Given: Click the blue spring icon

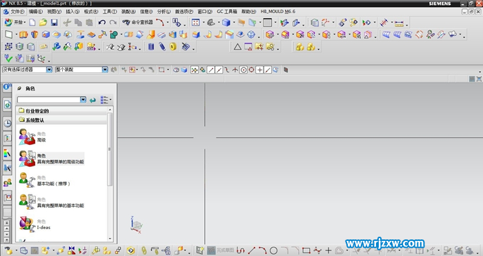Looking at the screenshot, I should pyautogui.click(x=162, y=46).
